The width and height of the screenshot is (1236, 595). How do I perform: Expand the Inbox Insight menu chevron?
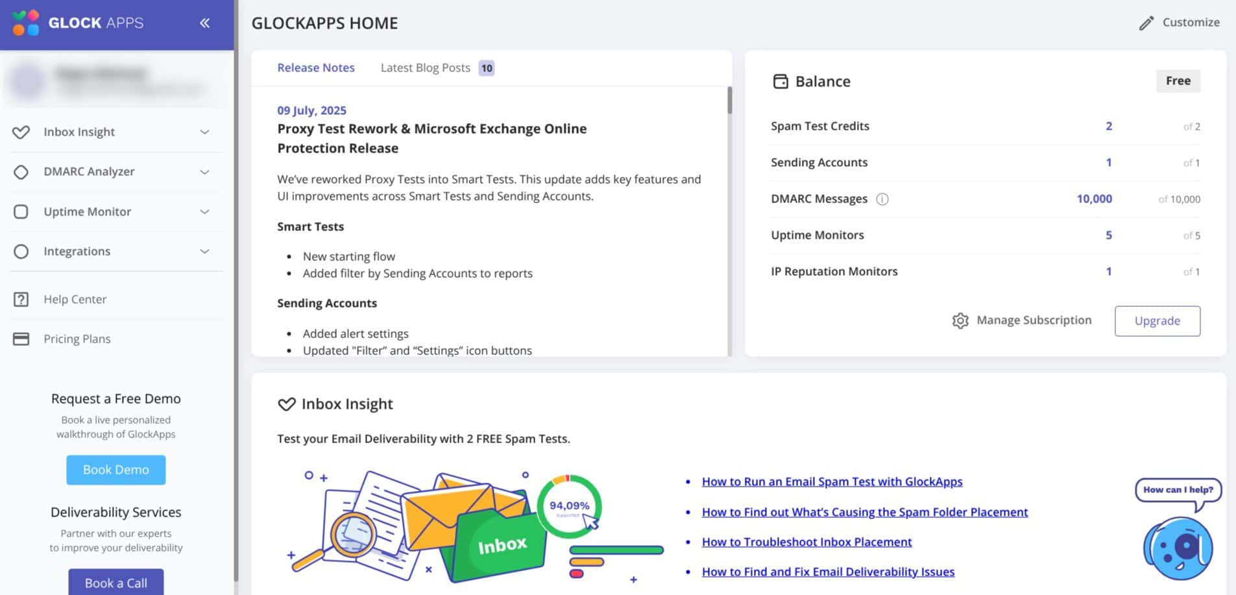point(204,132)
